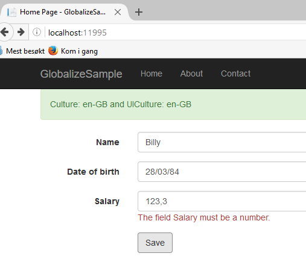Open the GlobalizeSample brand link

click(81, 73)
